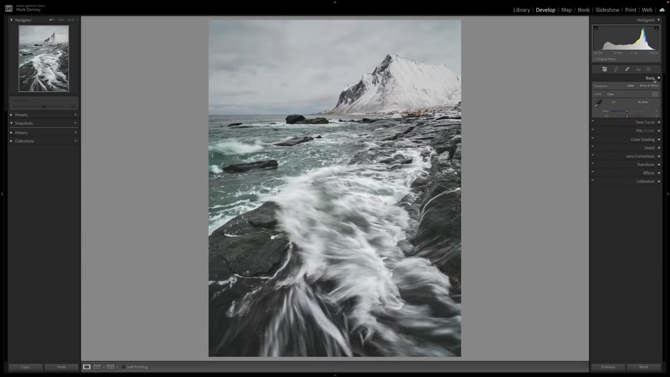The image size is (670, 377).
Task: Expand the Presets panel
Action: [x=11, y=115]
